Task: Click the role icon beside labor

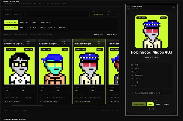Action: point(132,72)
